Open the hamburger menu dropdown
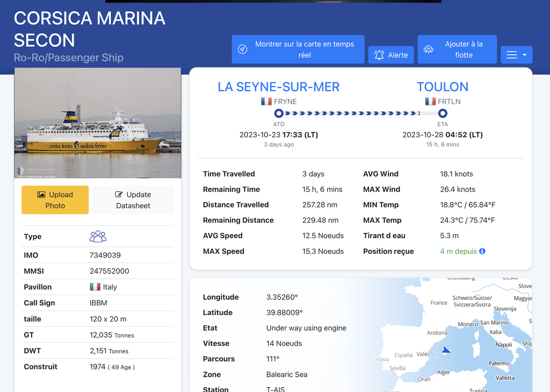The height and width of the screenshot is (392, 550). [516, 55]
